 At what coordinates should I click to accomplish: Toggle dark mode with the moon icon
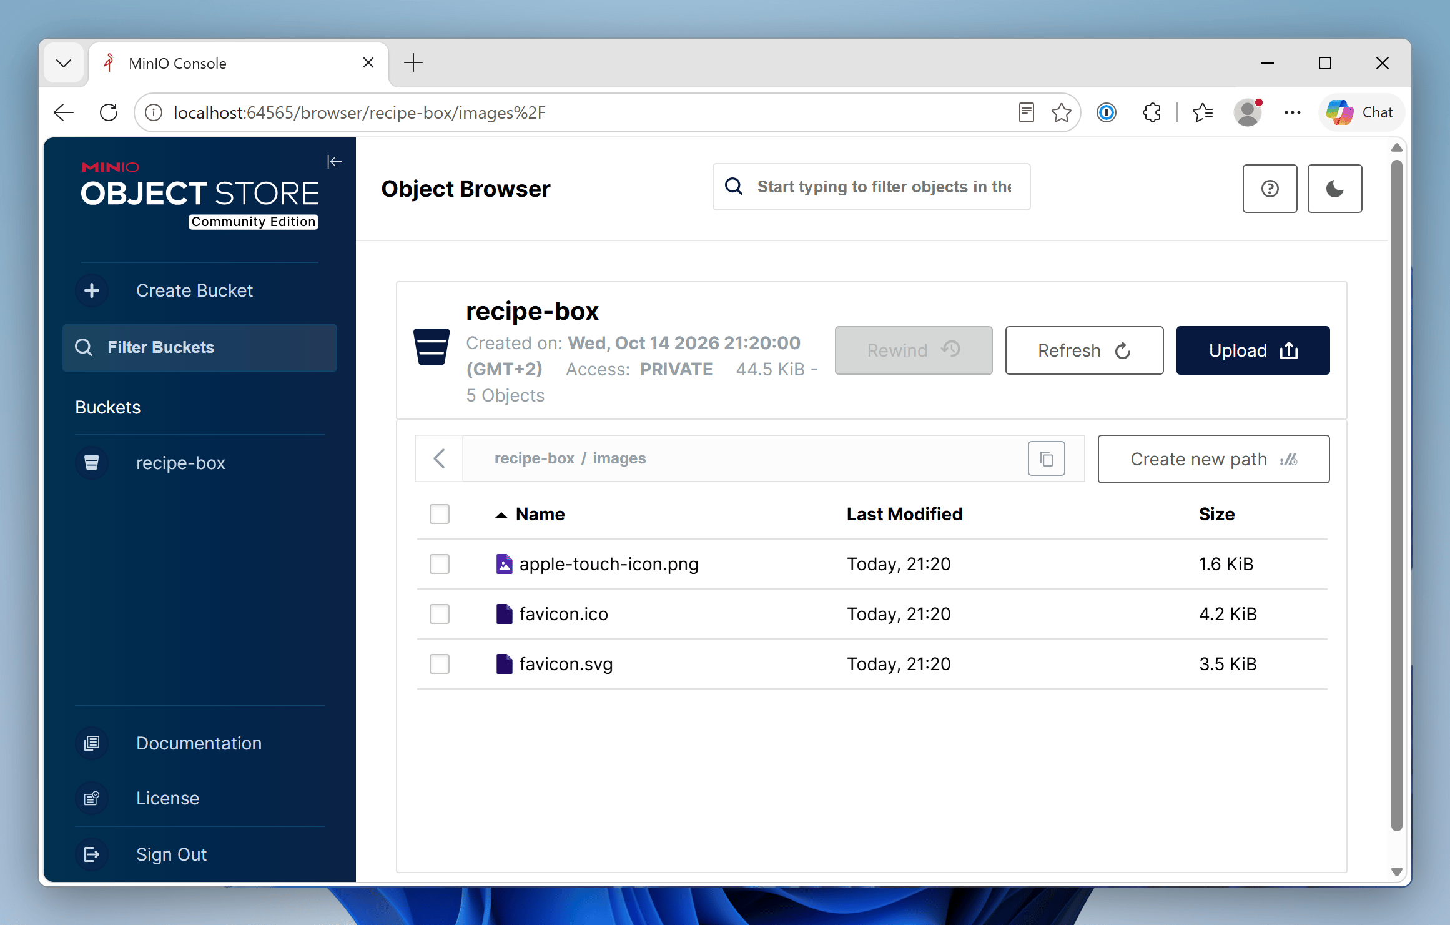click(1334, 189)
